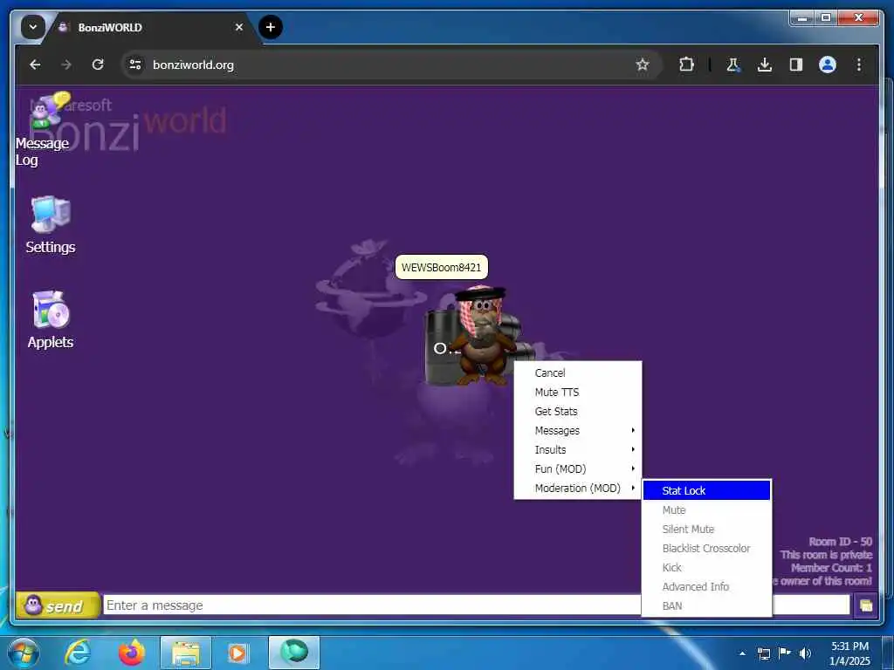Open Chrome Labs flask icon
Image resolution: width=894 pixels, height=670 pixels.
[733, 65]
